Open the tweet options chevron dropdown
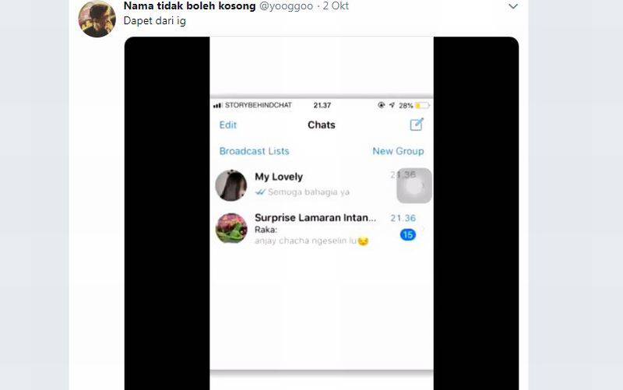 click(x=513, y=6)
